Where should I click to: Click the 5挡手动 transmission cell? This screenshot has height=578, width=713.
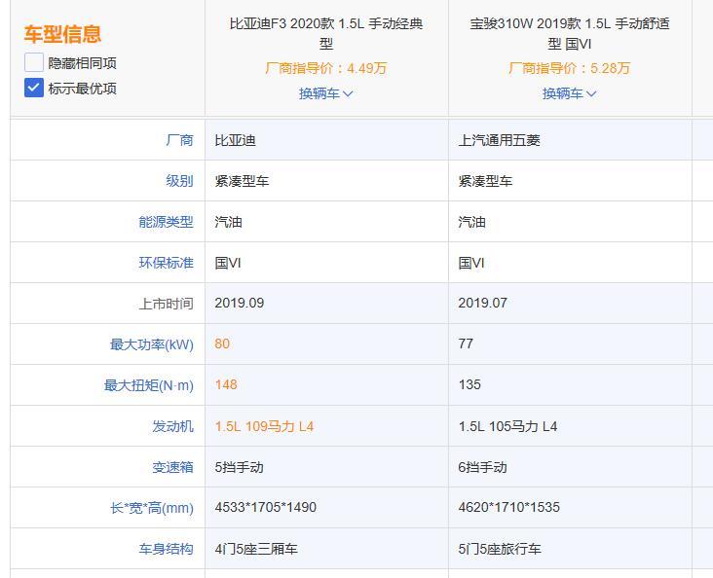[326, 467]
